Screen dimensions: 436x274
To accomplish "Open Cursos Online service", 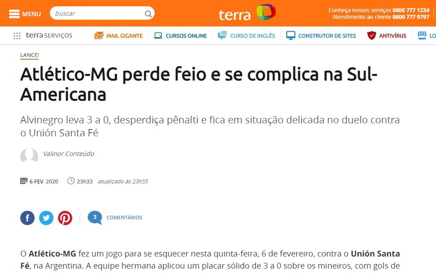I will [x=181, y=36].
